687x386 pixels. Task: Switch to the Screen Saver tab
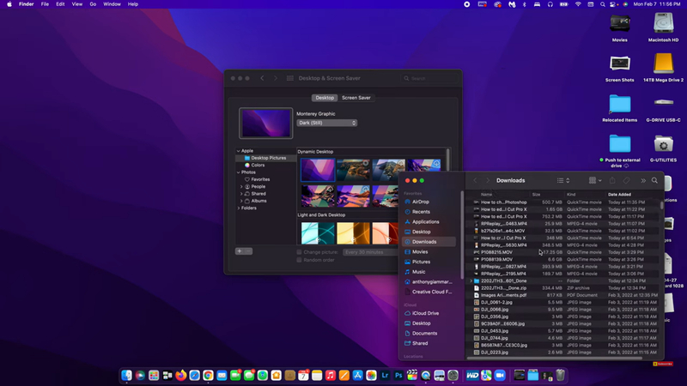click(356, 98)
